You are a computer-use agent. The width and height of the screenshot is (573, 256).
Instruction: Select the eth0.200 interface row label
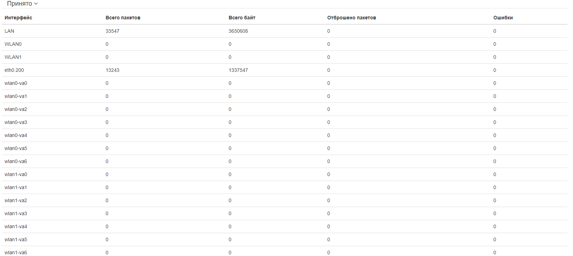click(14, 70)
